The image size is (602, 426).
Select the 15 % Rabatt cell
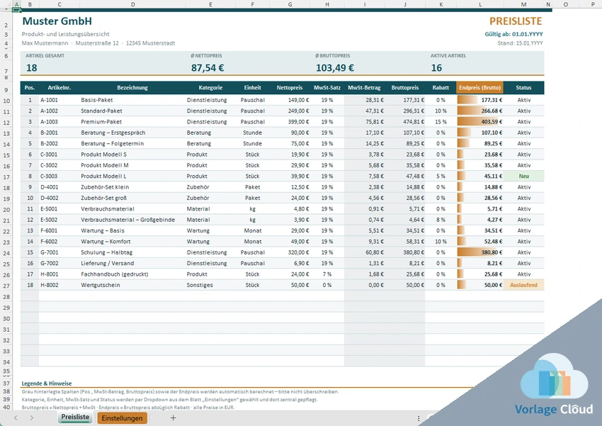click(x=441, y=122)
